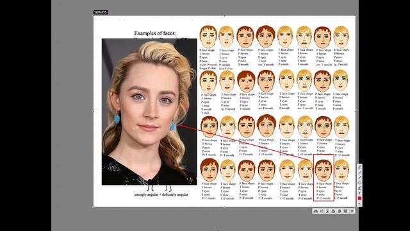410x231 pixels.
Task: Click the selection size label 1228x895
Action: [x=101, y=12]
